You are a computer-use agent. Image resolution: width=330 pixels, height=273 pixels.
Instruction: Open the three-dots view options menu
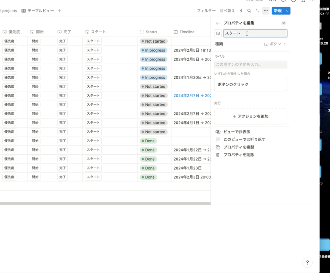click(266, 11)
